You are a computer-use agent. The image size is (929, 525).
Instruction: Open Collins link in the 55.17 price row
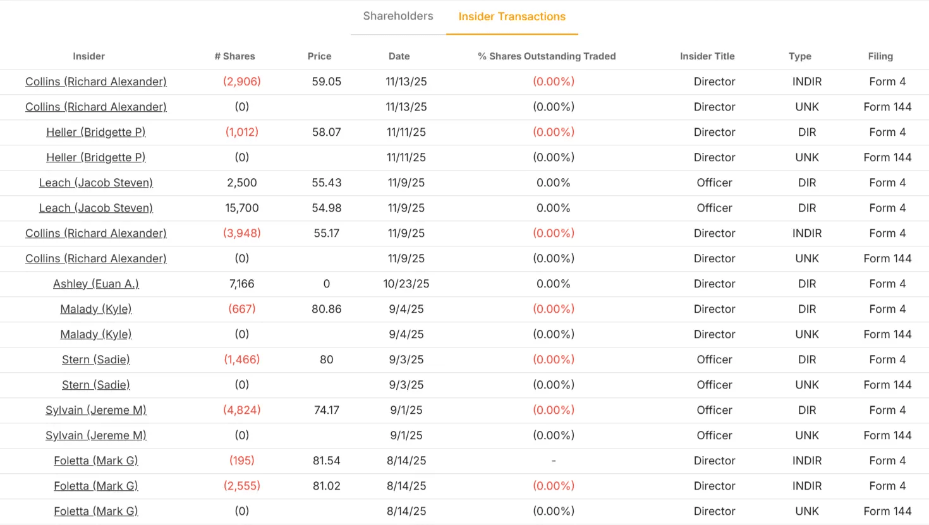[96, 233]
